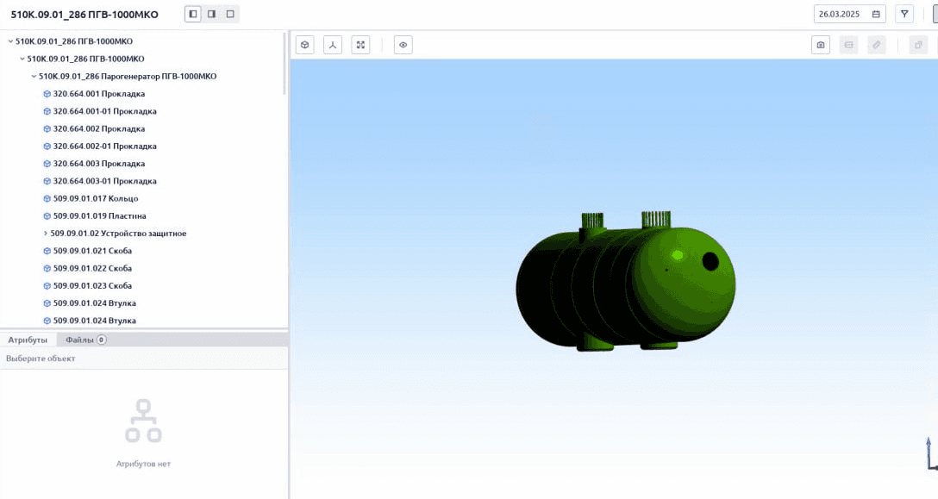Click the part icon of 509.09.01.019 Пластина

point(47,216)
